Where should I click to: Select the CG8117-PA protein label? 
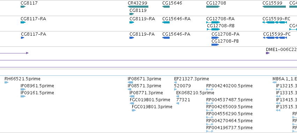click(x=34, y=34)
